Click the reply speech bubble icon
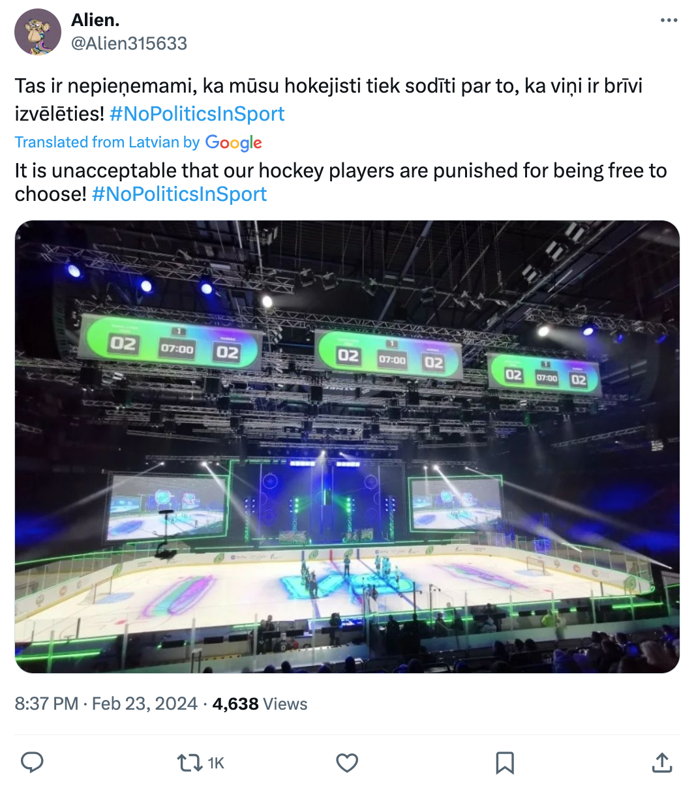694x788 pixels. pos(33,763)
